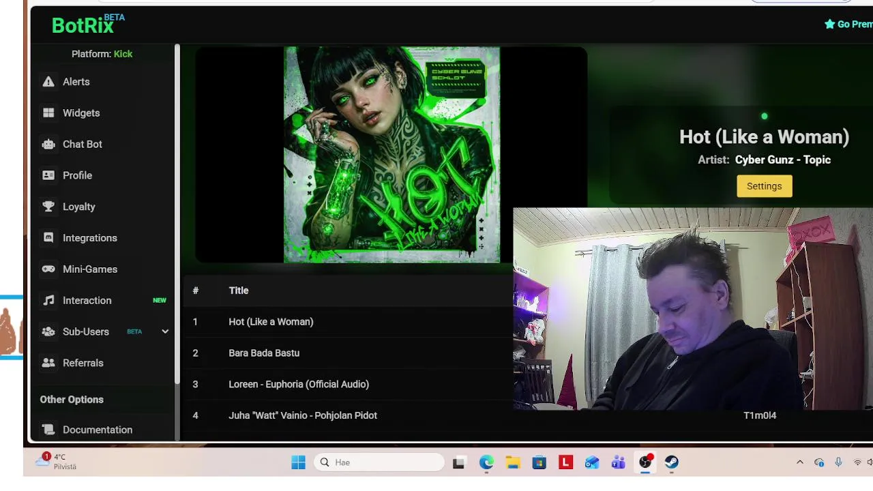
Task: Open the Microsoft Teams taskbar icon
Action: click(x=619, y=462)
